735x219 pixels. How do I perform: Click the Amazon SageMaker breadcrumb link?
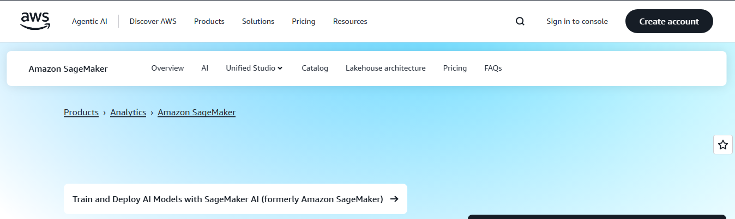coord(197,112)
